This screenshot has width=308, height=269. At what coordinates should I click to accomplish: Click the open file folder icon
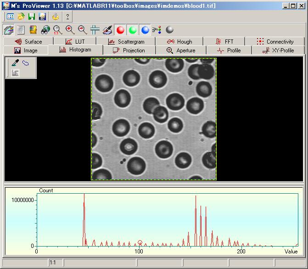[x=21, y=17]
